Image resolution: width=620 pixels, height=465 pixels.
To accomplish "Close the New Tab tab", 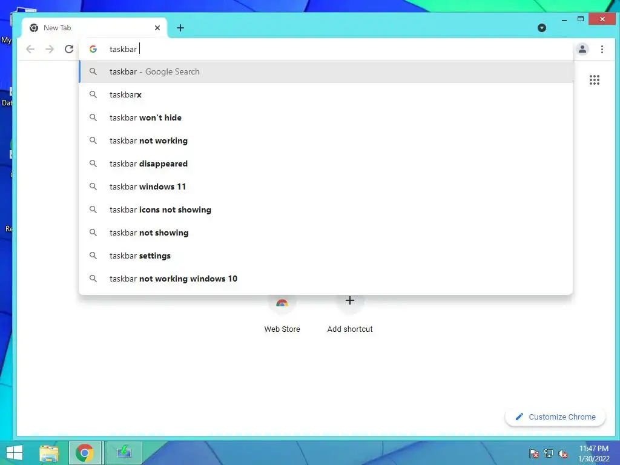I will [x=157, y=28].
